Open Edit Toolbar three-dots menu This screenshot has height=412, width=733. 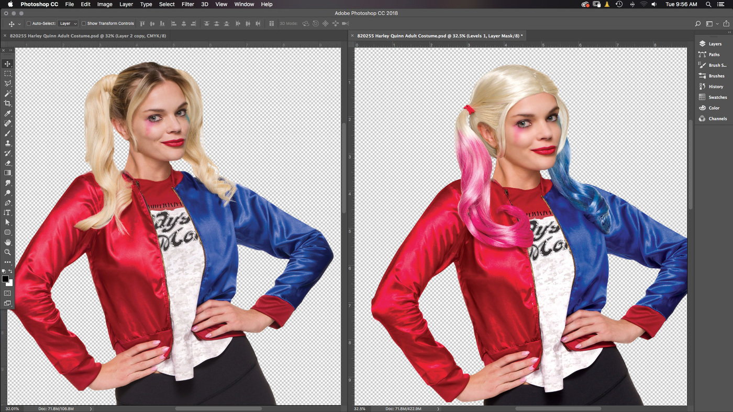point(7,262)
